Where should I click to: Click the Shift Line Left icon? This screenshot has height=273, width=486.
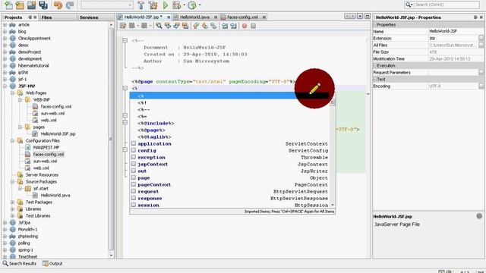coord(225,26)
